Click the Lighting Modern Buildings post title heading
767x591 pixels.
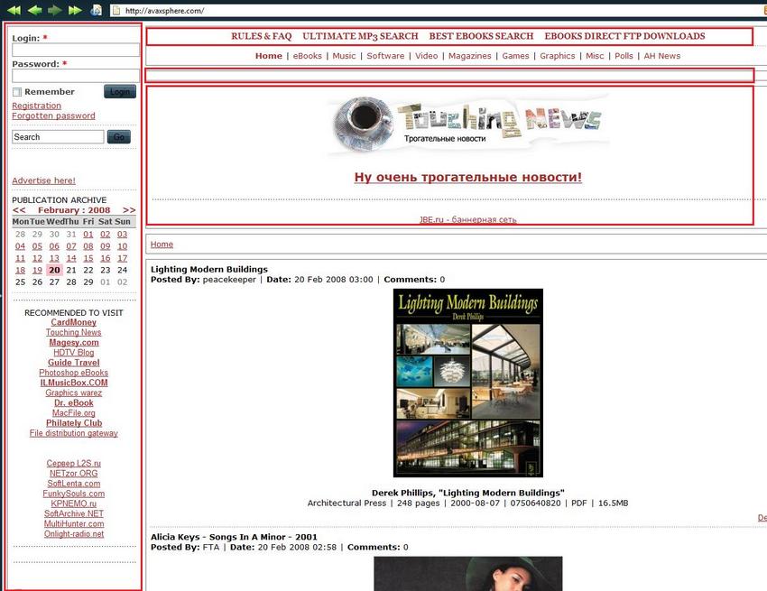209,269
